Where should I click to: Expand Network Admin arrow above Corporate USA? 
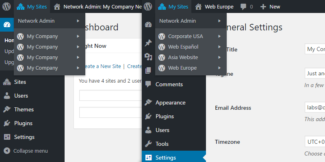pyautogui.click(x=219, y=21)
